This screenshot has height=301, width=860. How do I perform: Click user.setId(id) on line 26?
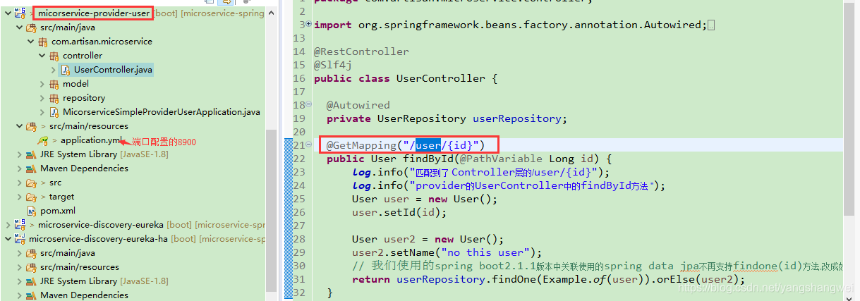[x=400, y=212]
